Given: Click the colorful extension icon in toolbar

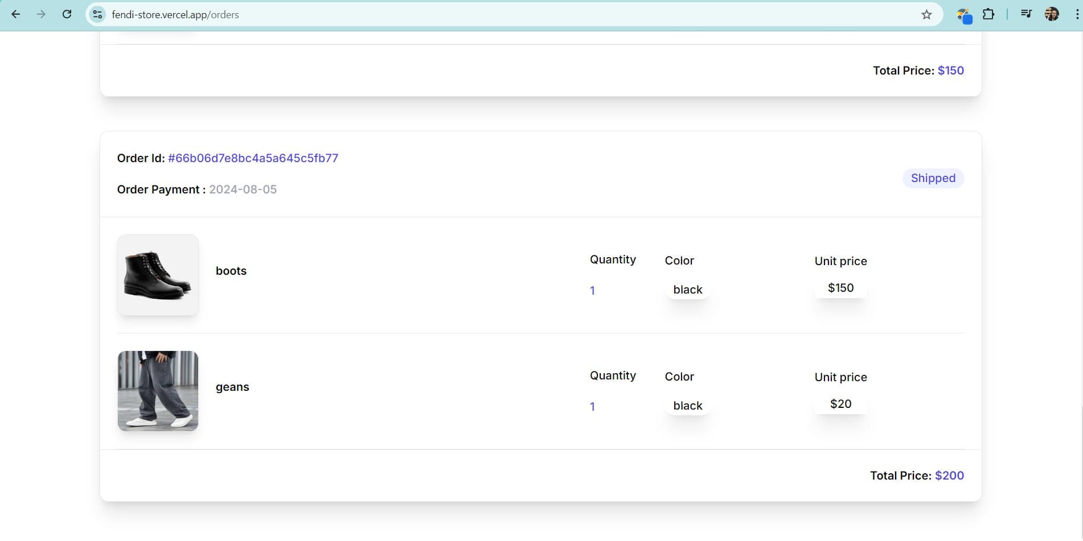Looking at the screenshot, I should point(963,15).
